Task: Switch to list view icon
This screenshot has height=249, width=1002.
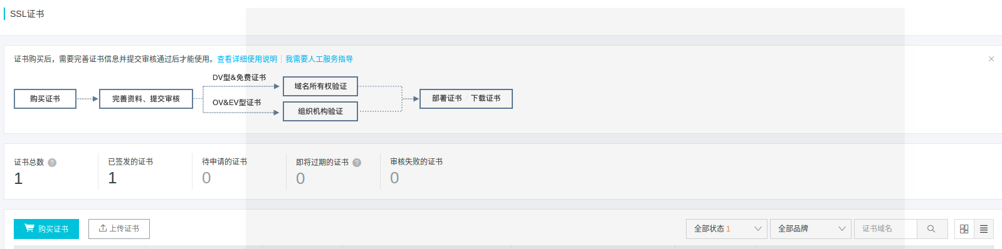Action: [x=984, y=229]
